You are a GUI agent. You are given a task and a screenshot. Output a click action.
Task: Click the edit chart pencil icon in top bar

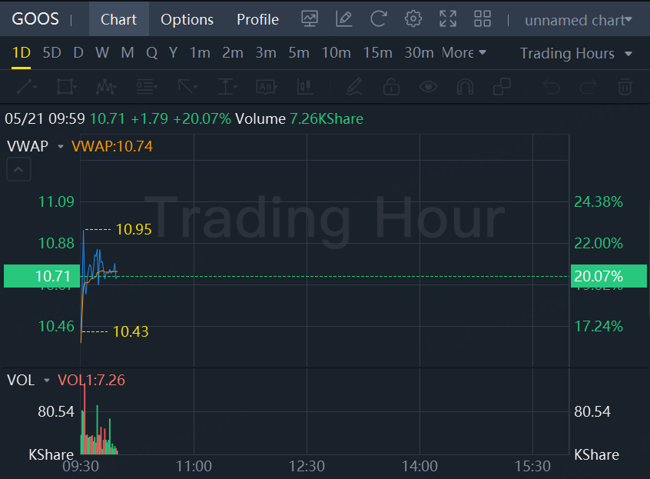tap(344, 18)
